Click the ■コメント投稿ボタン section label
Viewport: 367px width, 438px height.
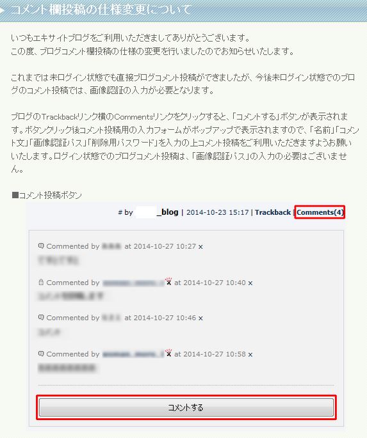click(x=47, y=195)
